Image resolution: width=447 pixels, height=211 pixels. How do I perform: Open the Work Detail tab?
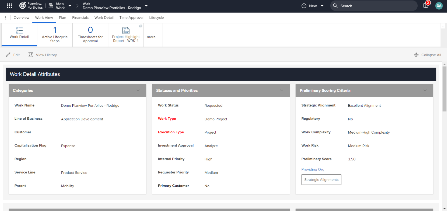click(x=104, y=18)
